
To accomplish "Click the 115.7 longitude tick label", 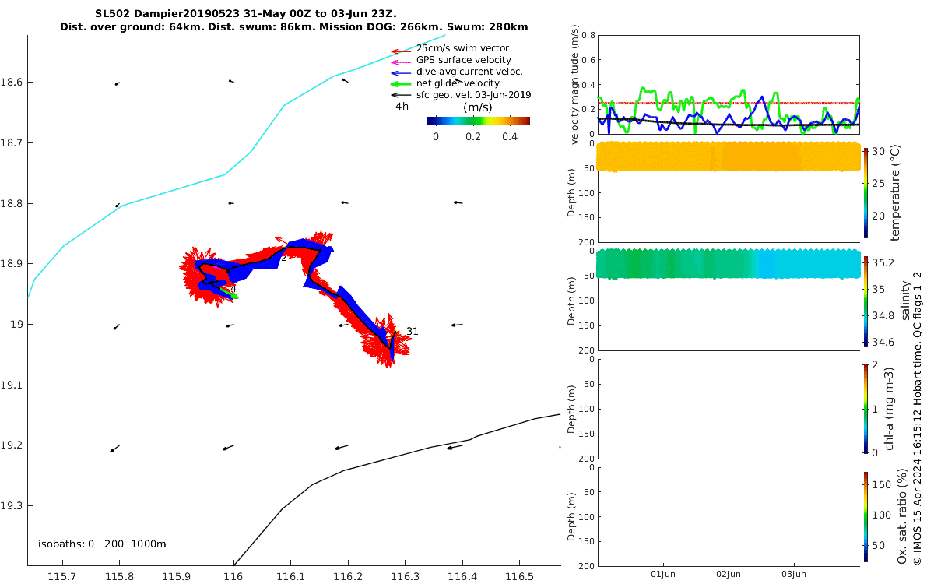I will tap(62, 576).
